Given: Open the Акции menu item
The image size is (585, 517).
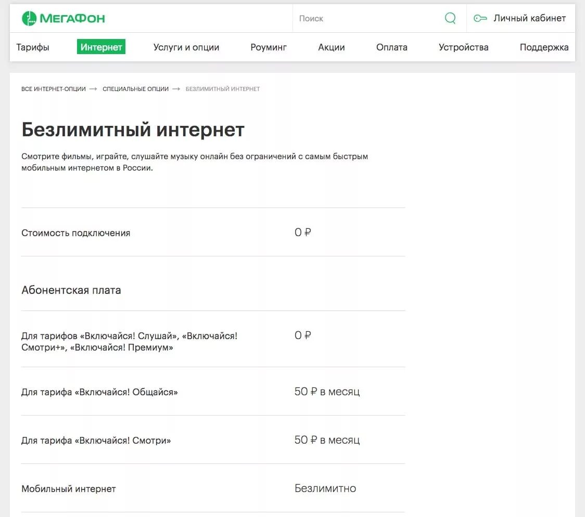Looking at the screenshot, I should click(x=332, y=47).
